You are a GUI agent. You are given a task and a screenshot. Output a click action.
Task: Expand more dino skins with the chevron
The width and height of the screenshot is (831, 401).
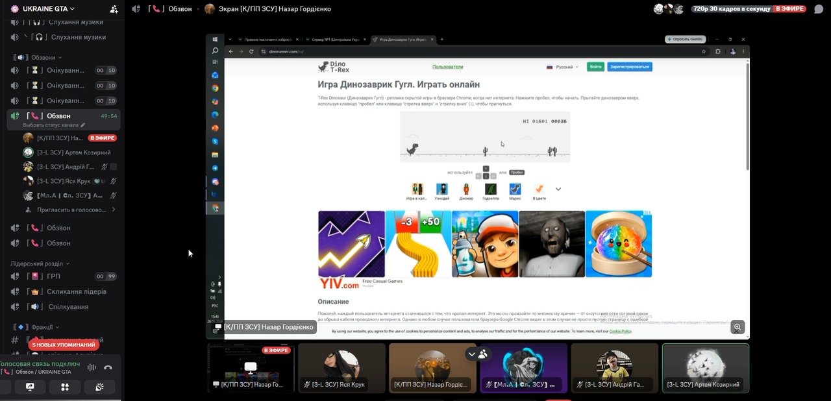click(x=558, y=189)
